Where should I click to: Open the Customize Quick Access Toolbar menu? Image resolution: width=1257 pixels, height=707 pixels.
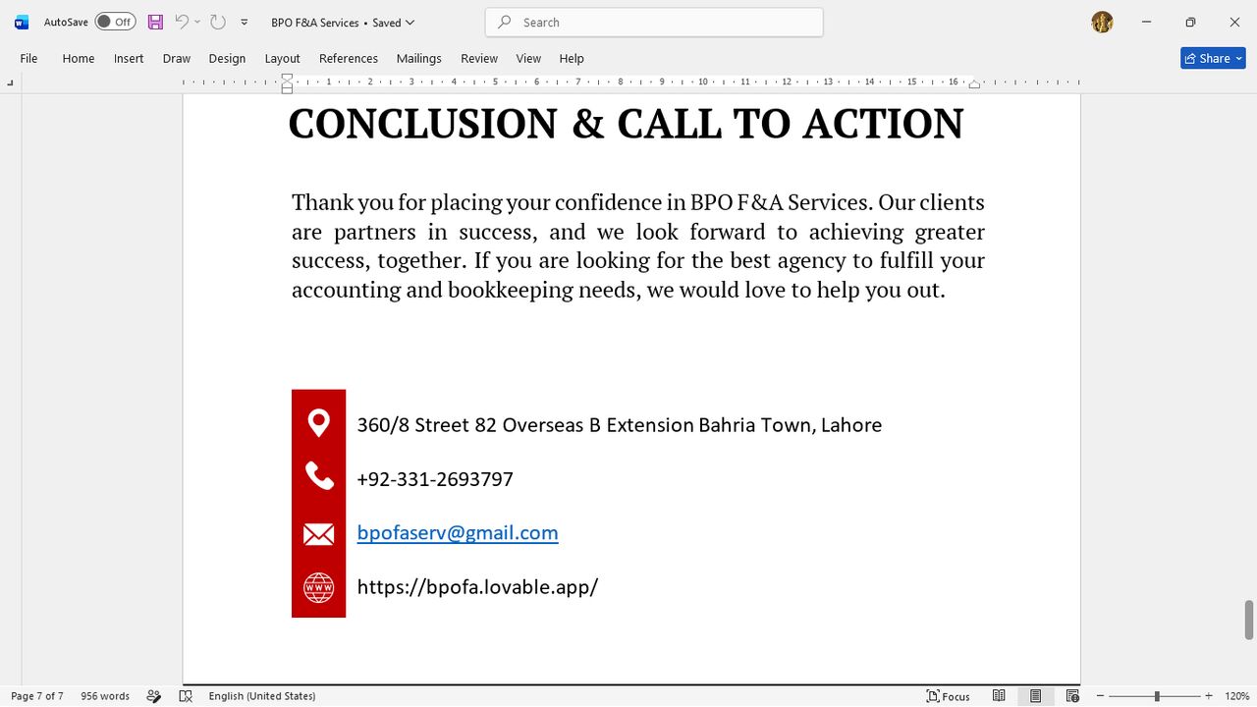tap(245, 23)
